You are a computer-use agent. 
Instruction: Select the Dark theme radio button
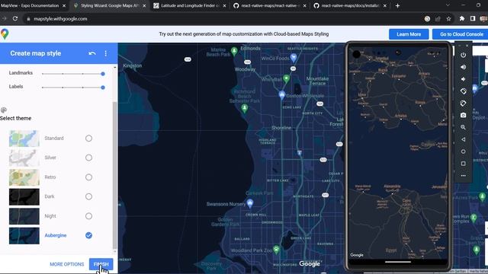click(88, 196)
